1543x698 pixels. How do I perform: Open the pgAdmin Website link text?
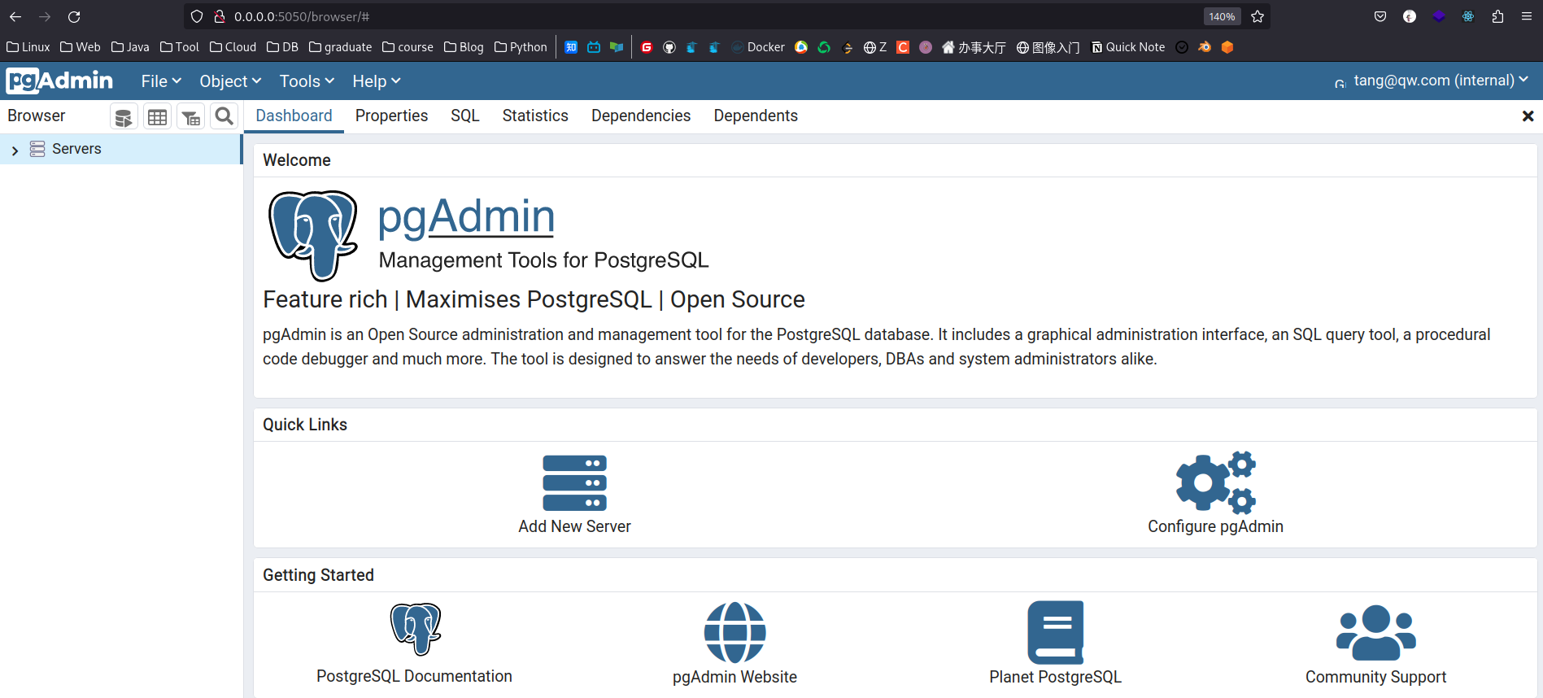coord(734,677)
